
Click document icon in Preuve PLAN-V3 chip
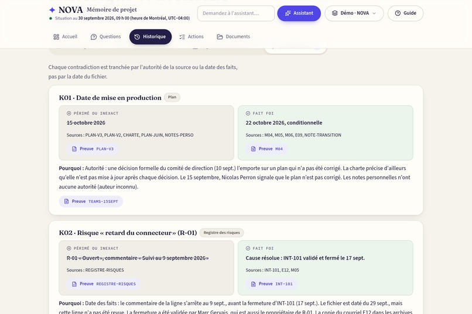[74, 149]
